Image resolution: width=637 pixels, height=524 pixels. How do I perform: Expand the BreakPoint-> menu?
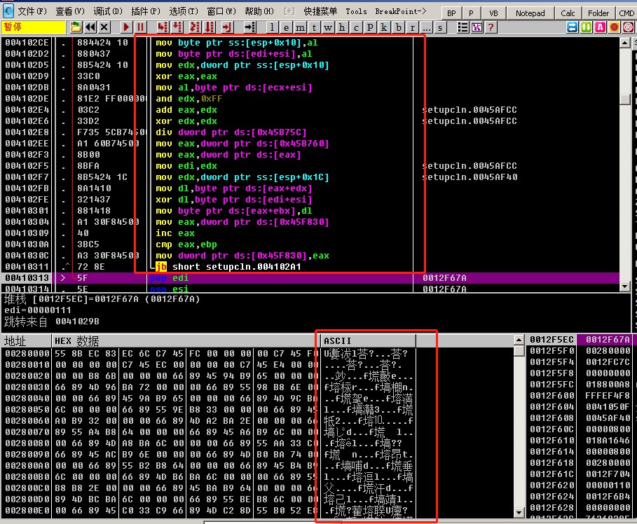tap(399, 12)
